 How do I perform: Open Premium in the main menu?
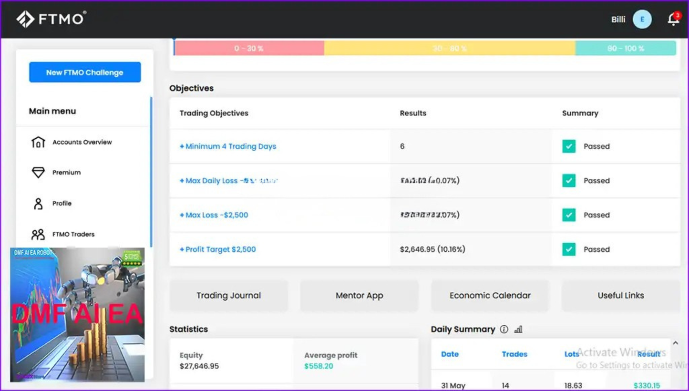point(66,173)
